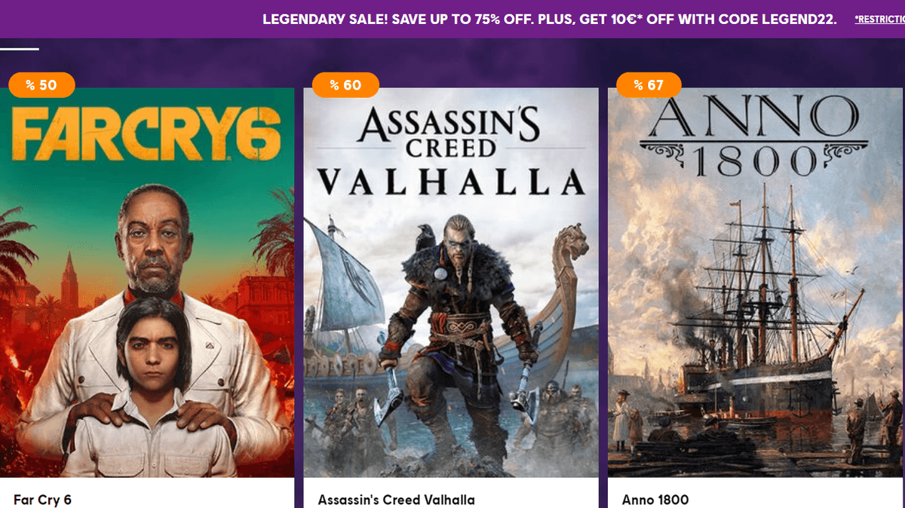The width and height of the screenshot is (905, 508).
Task: Open the Assassin's Creed Valhalla title link
Action: (x=397, y=500)
